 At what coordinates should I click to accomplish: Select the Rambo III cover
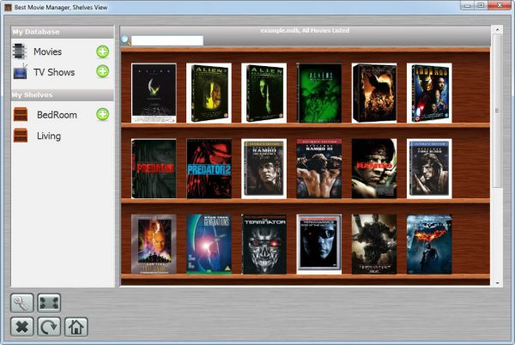click(319, 169)
